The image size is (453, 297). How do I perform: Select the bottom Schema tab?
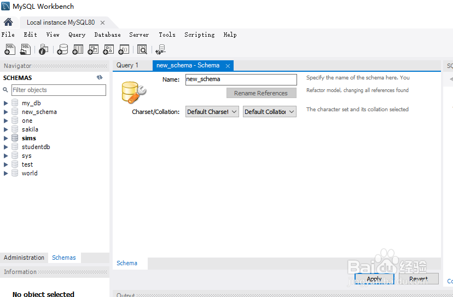point(127,263)
